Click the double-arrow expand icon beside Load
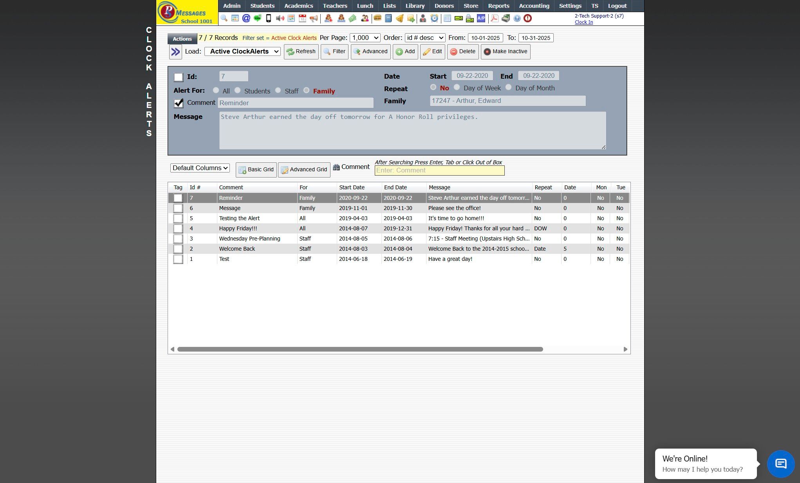The image size is (800, 483). 175,52
